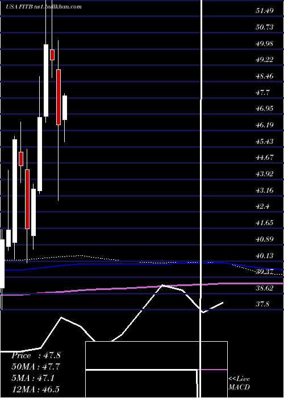Click the 40.89 price axis label
284x398 pixels.
pyautogui.click(x=265, y=239)
